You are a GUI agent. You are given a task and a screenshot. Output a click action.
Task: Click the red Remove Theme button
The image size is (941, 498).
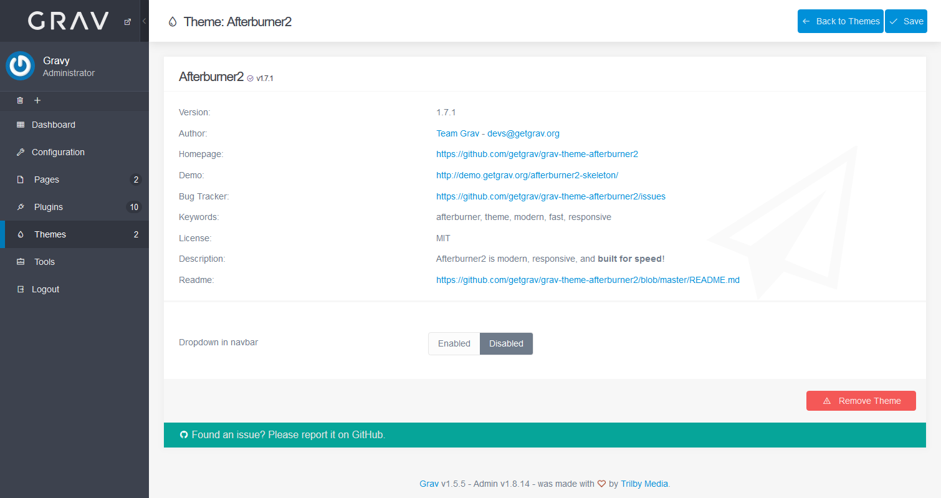click(861, 401)
